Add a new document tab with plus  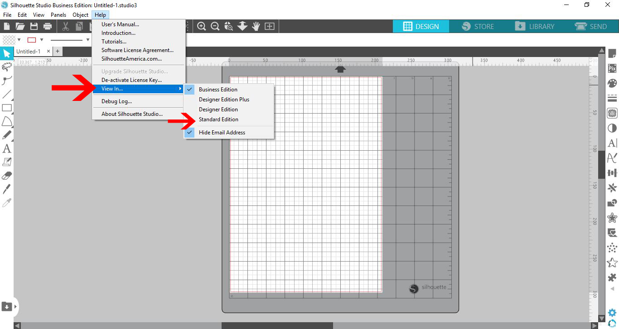tap(58, 52)
